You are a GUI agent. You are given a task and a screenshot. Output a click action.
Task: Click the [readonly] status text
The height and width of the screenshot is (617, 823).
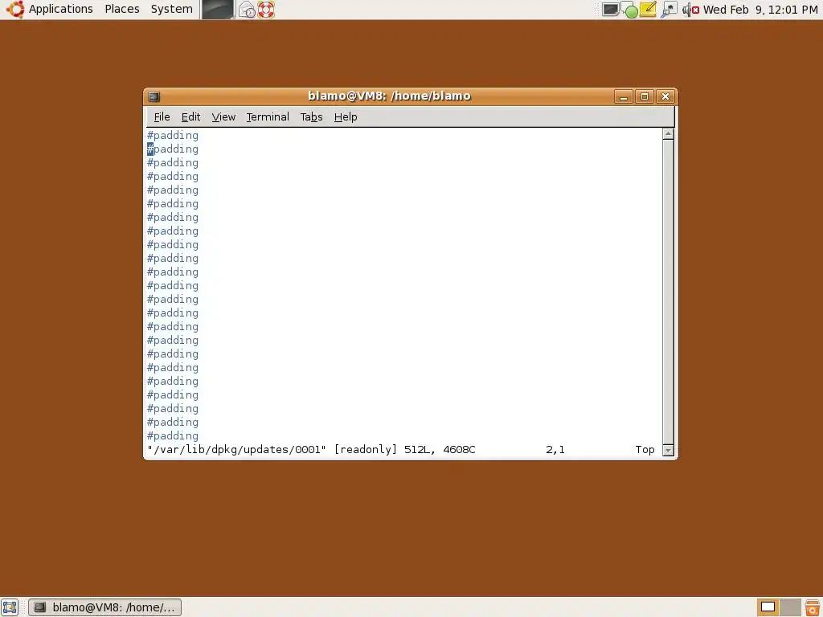(x=366, y=450)
